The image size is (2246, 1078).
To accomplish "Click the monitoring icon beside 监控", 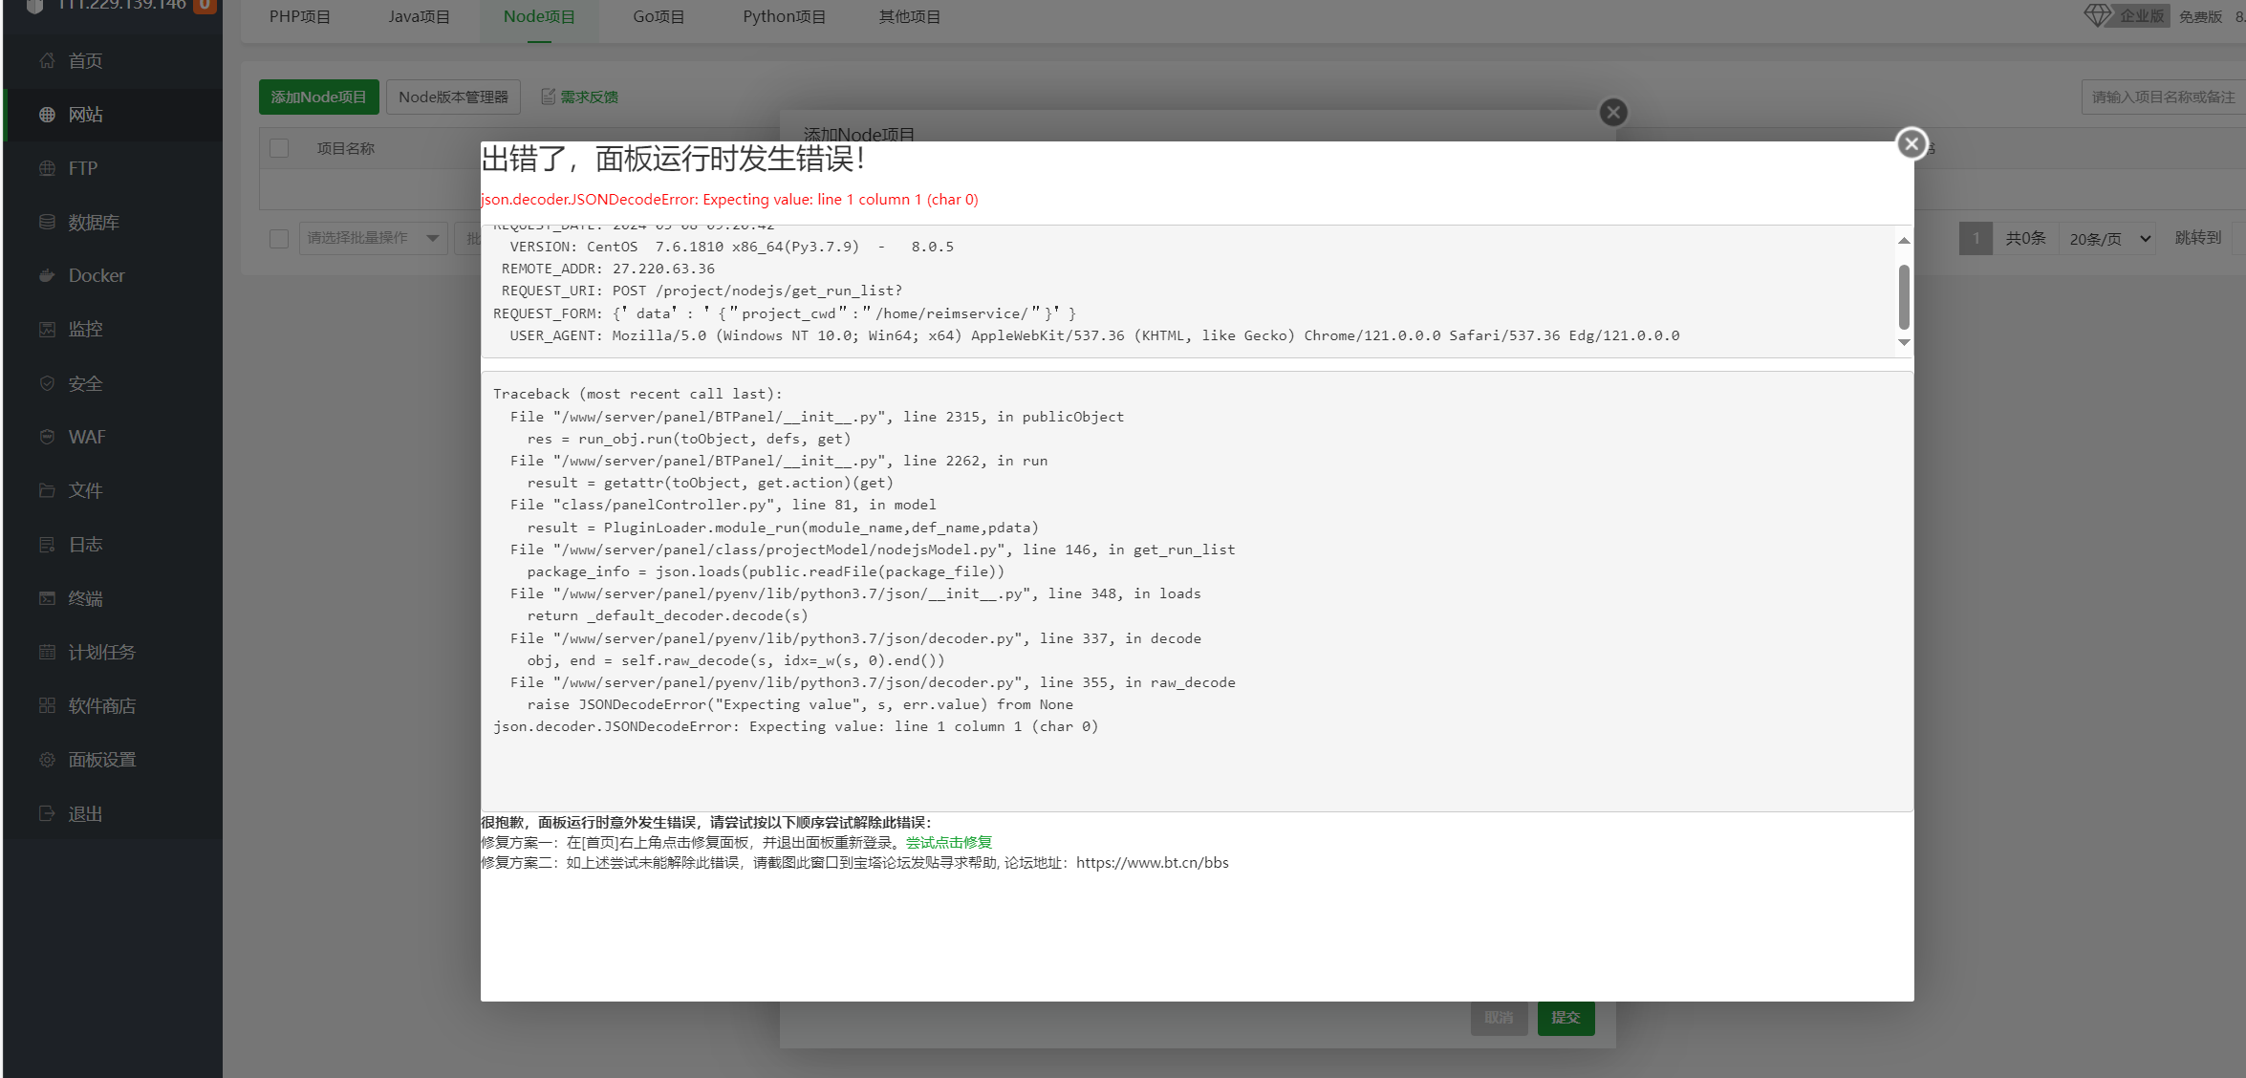I will tap(47, 329).
